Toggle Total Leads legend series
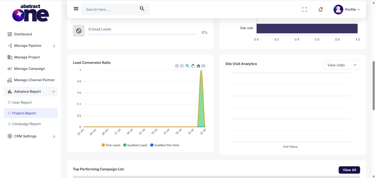This screenshot has width=375, height=178. click(111, 145)
